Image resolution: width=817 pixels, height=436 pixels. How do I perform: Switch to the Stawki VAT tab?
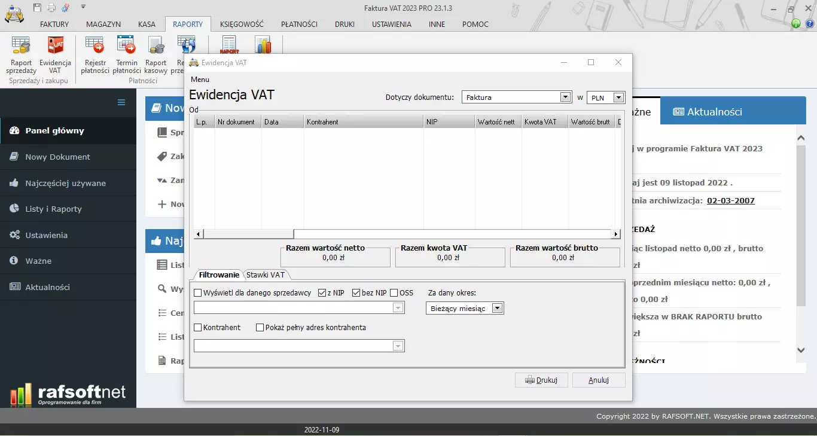point(266,275)
